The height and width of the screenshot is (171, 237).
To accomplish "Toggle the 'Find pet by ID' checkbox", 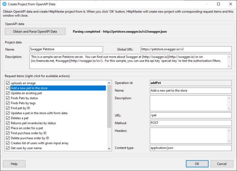I will tap(8, 108).
